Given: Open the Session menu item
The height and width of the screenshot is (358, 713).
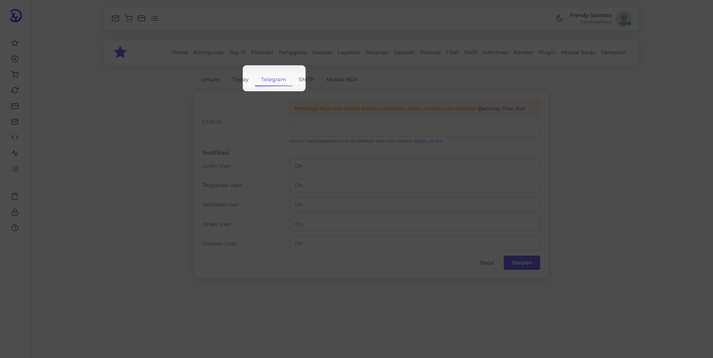Looking at the screenshot, I should (x=322, y=52).
